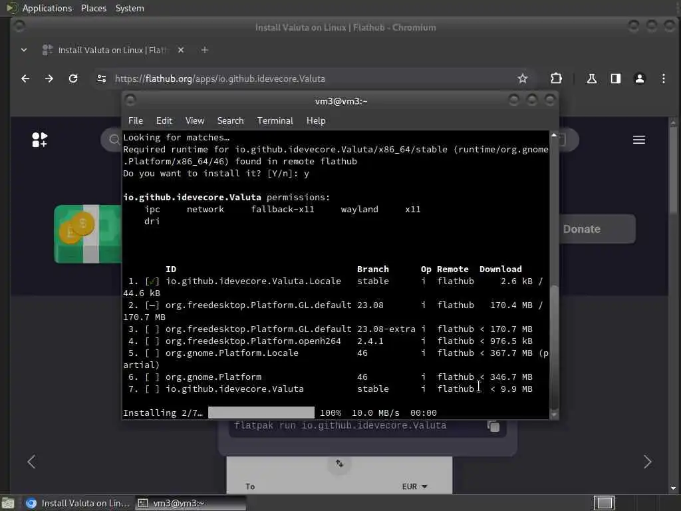Show previous screenshot with left chevron
Screen dimensions: 681x511
coord(31,462)
